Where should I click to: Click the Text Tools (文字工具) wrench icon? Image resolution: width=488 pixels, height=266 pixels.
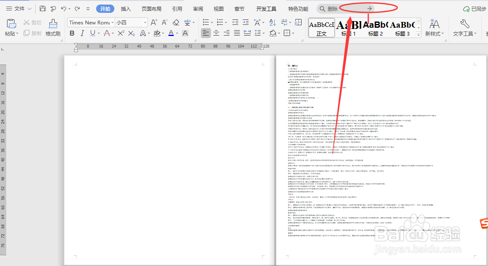tap(465, 24)
